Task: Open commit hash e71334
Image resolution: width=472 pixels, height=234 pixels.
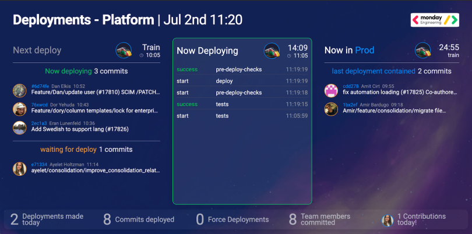Action: click(x=39, y=165)
